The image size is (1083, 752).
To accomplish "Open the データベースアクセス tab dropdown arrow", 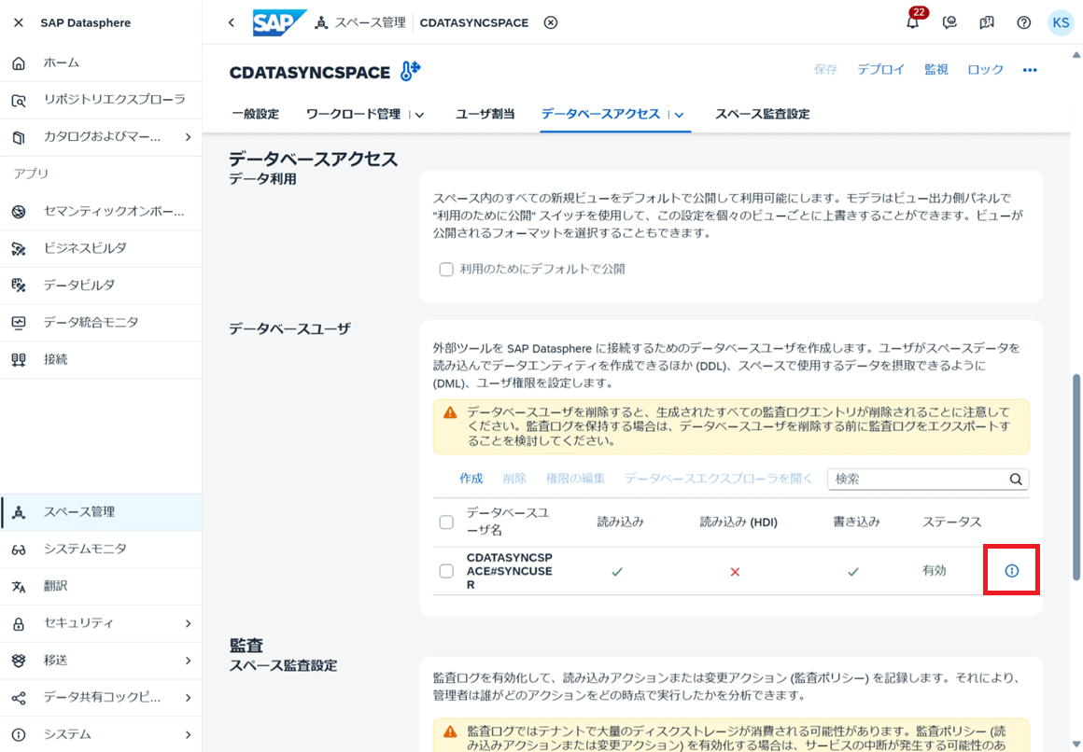I will pyautogui.click(x=679, y=115).
